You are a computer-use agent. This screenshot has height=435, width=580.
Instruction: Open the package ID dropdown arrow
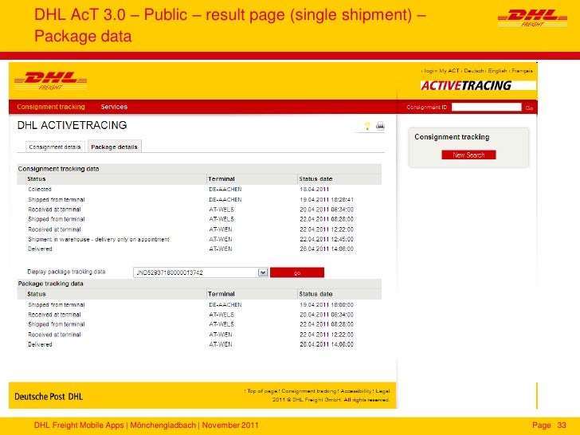pos(263,272)
